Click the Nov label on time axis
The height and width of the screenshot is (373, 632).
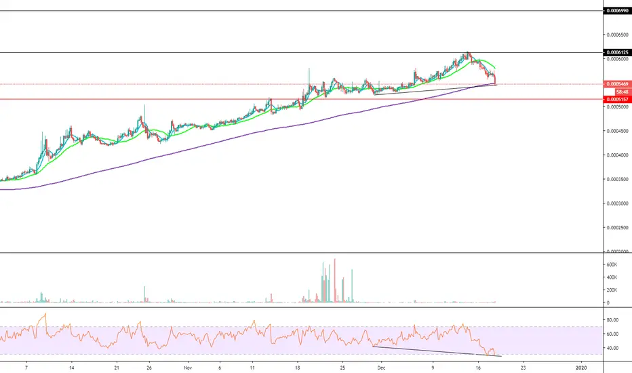point(187,368)
